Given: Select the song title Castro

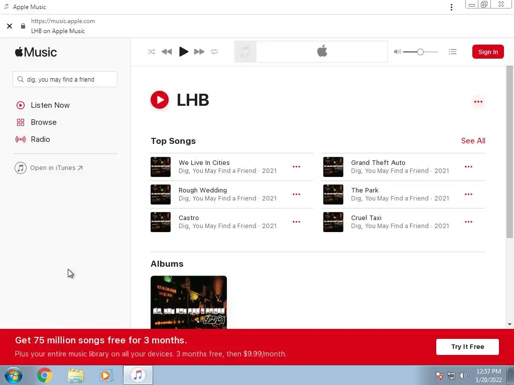Looking at the screenshot, I should (x=189, y=218).
